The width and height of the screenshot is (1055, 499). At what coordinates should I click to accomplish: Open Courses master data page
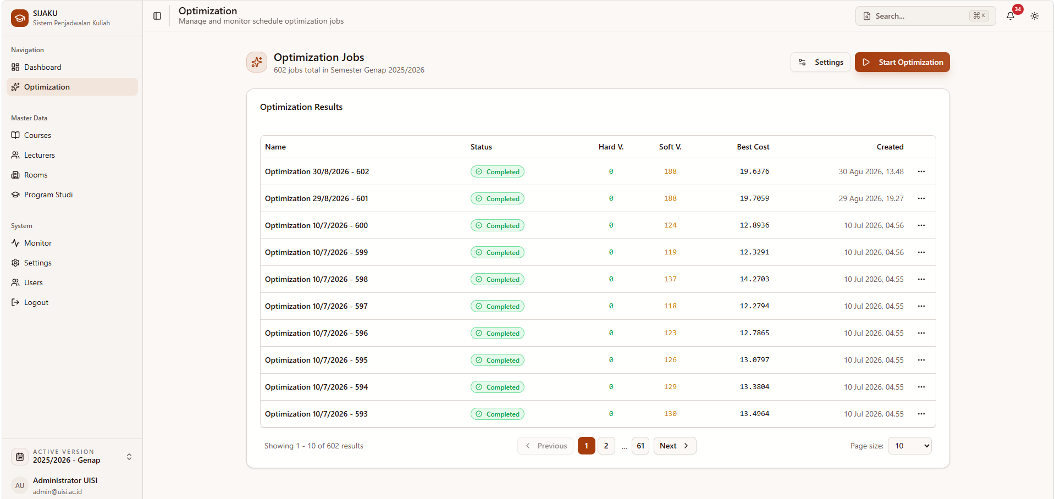(x=72, y=135)
